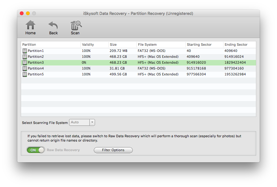The width and height of the screenshot is (277, 187).
Task: Click Partition5's HFS+ file system cell
Action: 158,74
